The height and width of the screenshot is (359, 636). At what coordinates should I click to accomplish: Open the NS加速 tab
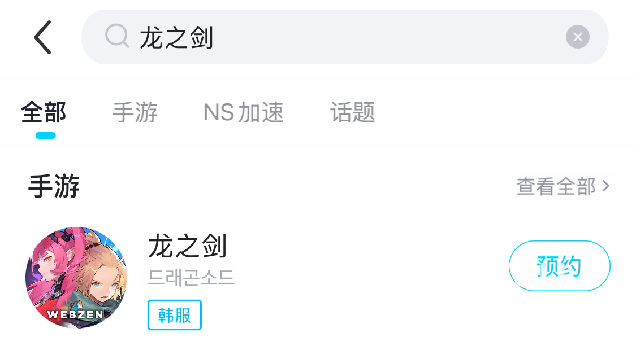[x=243, y=112]
